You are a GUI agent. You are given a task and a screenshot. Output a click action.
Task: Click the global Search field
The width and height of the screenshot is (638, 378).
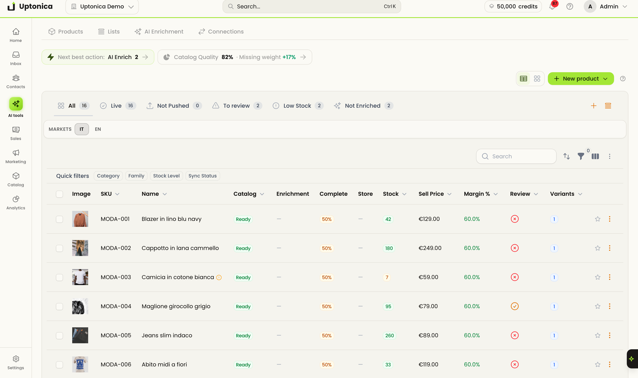coord(312,7)
